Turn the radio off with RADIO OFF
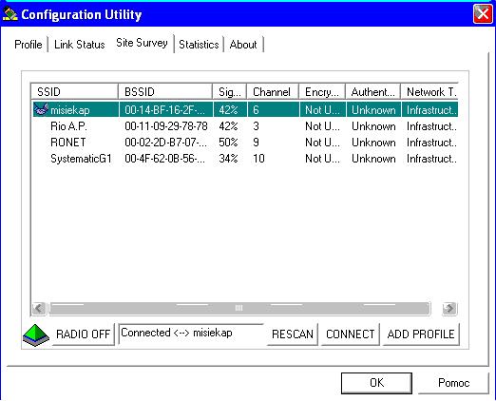The width and height of the screenshot is (496, 401). click(x=83, y=334)
